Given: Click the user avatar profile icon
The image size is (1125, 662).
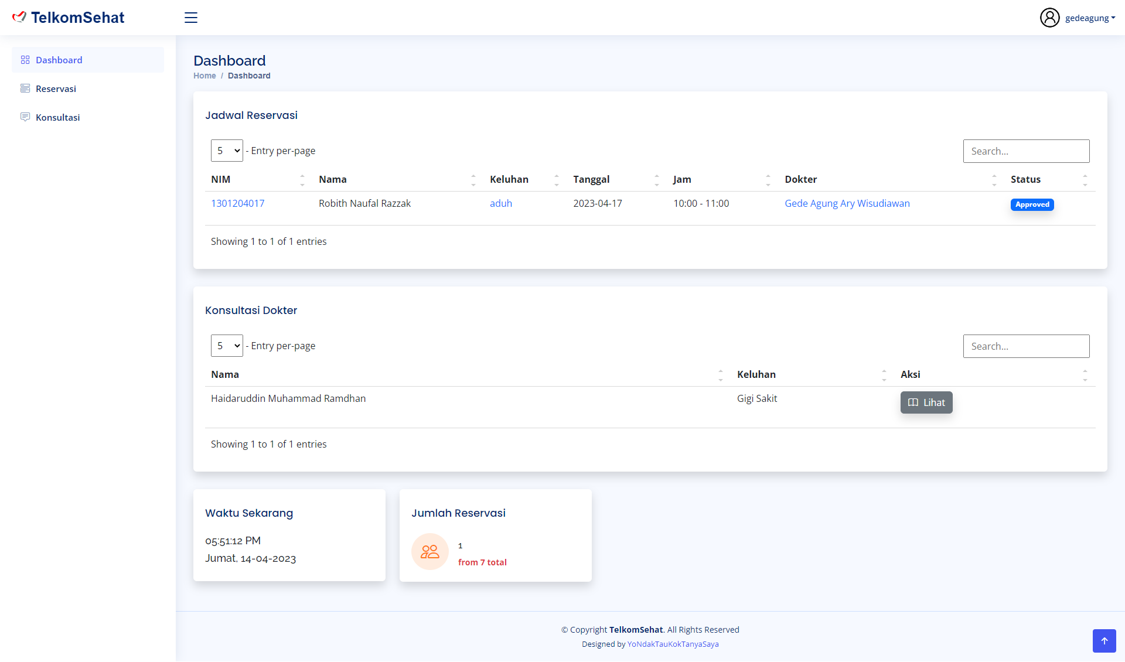Looking at the screenshot, I should pyautogui.click(x=1049, y=18).
